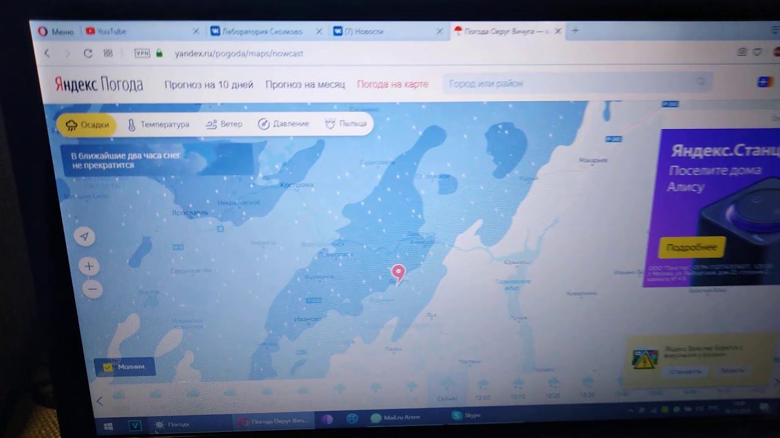This screenshot has width=780, height=438.
Task: Open the tab menu icon at top right
Action: click(775, 30)
